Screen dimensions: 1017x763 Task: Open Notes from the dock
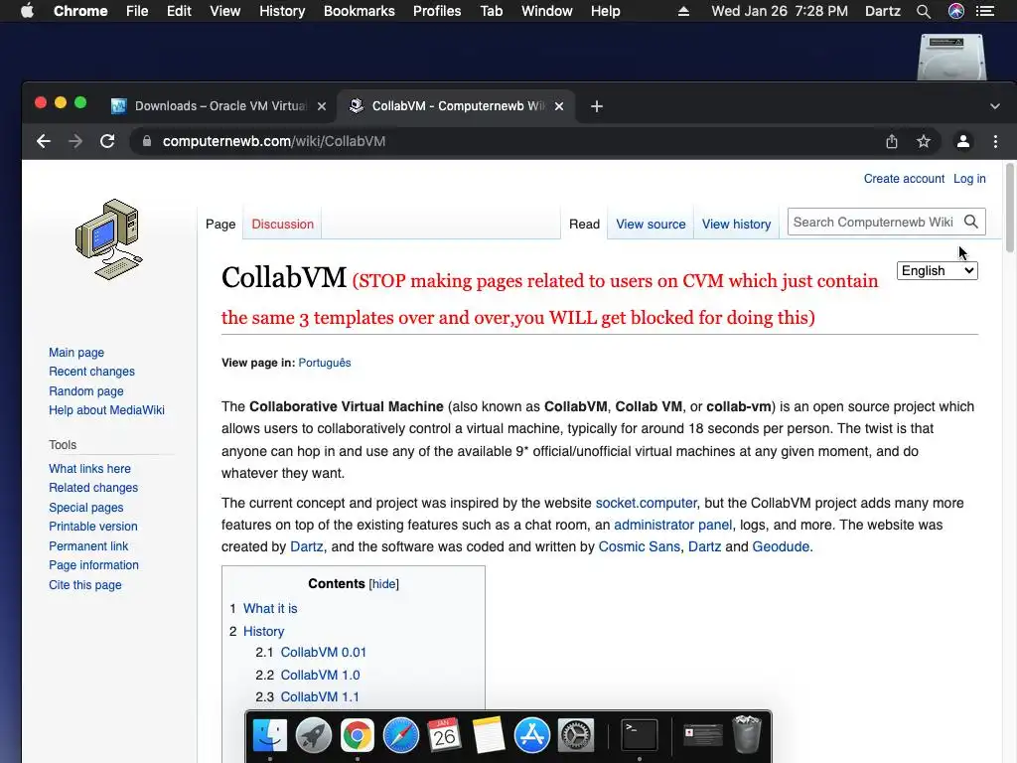(489, 735)
